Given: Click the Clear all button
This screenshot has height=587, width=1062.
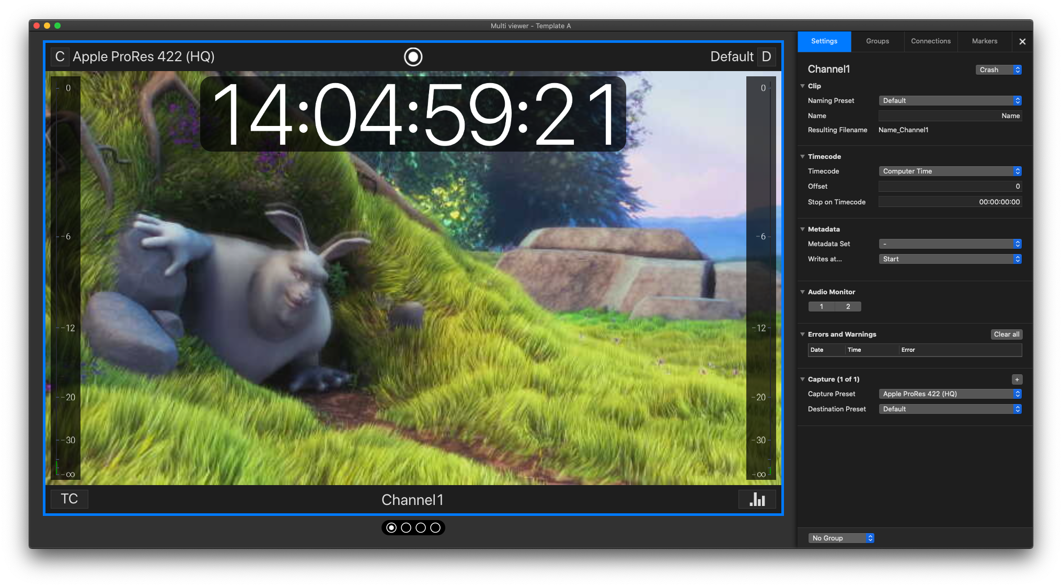Looking at the screenshot, I should (1007, 334).
